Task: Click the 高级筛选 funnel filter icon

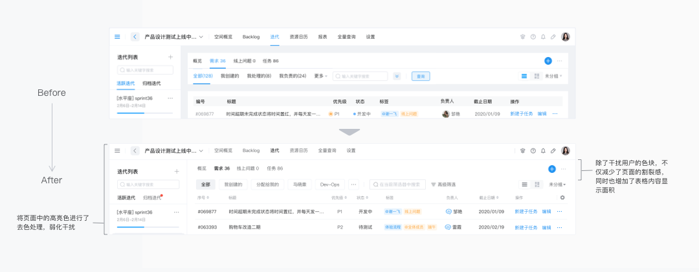Action: point(433,185)
